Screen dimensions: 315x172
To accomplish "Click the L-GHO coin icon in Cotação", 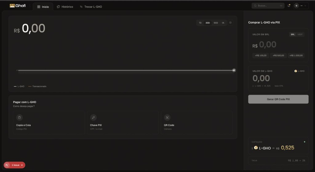I will 256,148.
